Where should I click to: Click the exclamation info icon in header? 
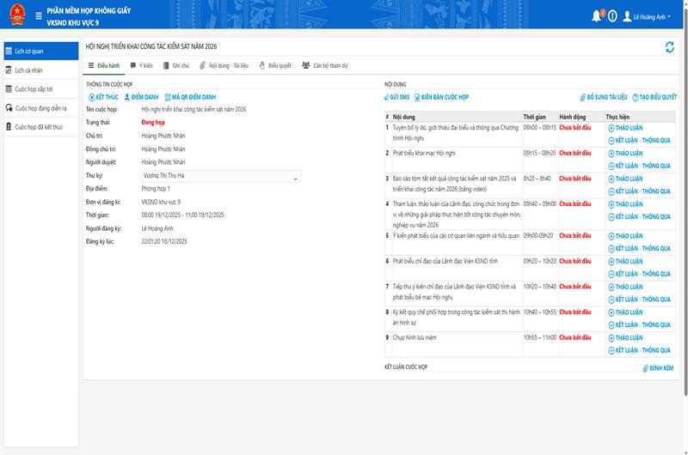(x=612, y=16)
